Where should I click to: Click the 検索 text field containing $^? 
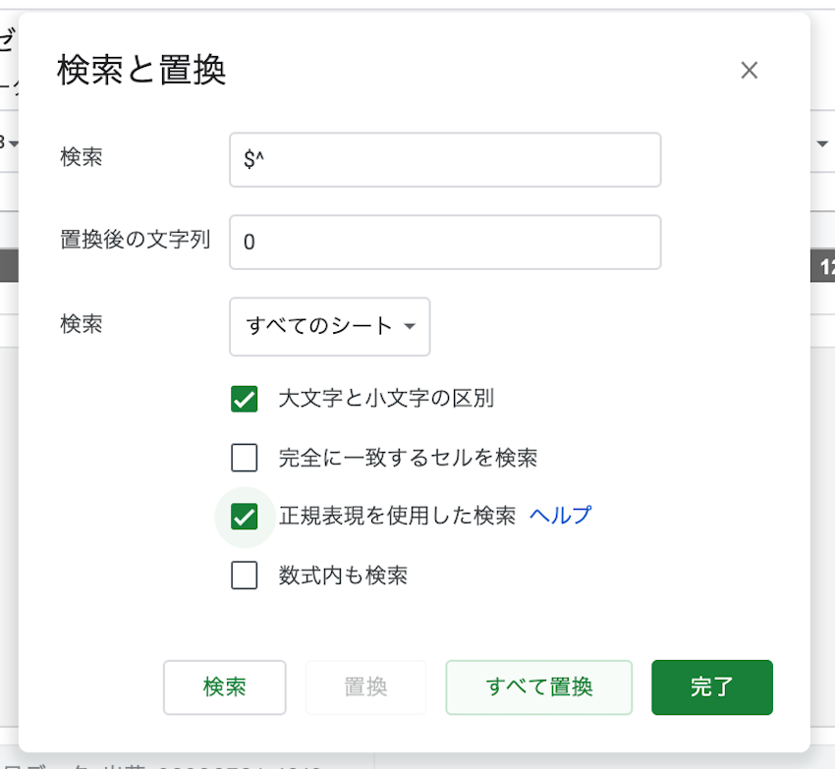click(444, 159)
